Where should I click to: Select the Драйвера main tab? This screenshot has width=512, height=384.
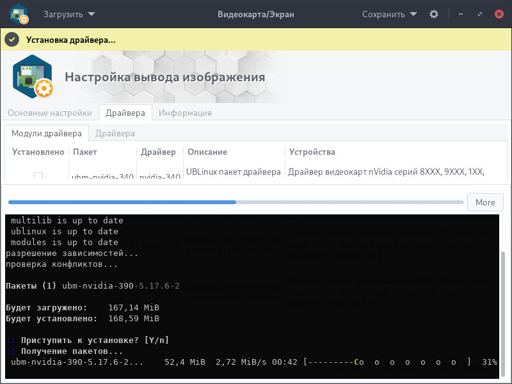click(125, 113)
